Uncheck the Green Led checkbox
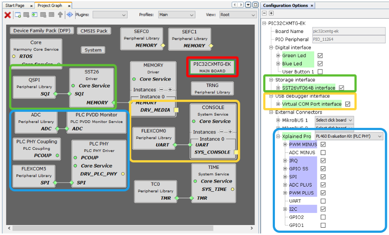This screenshot has height=235, width=389. [x=320, y=56]
